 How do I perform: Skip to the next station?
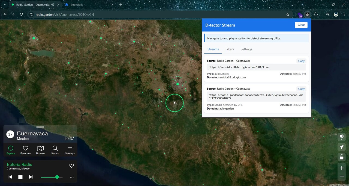pyautogui.click(x=31, y=177)
